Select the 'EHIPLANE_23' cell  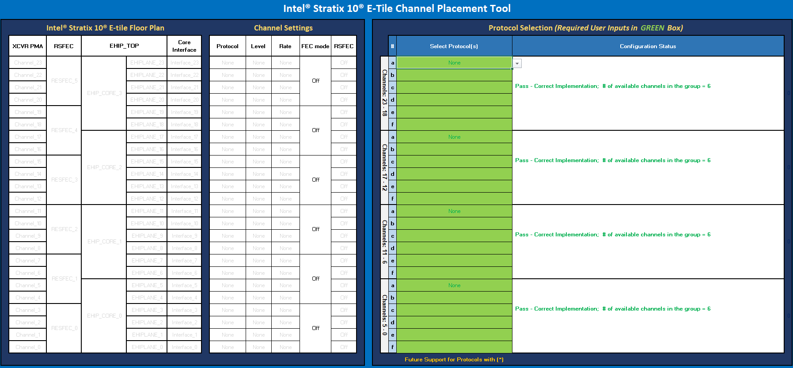pyautogui.click(x=147, y=63)
